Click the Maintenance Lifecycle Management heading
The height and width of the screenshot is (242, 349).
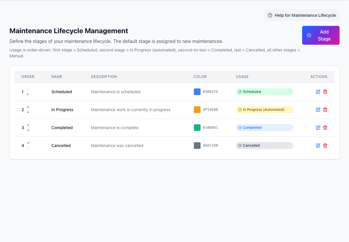click(x=69, y=31)
